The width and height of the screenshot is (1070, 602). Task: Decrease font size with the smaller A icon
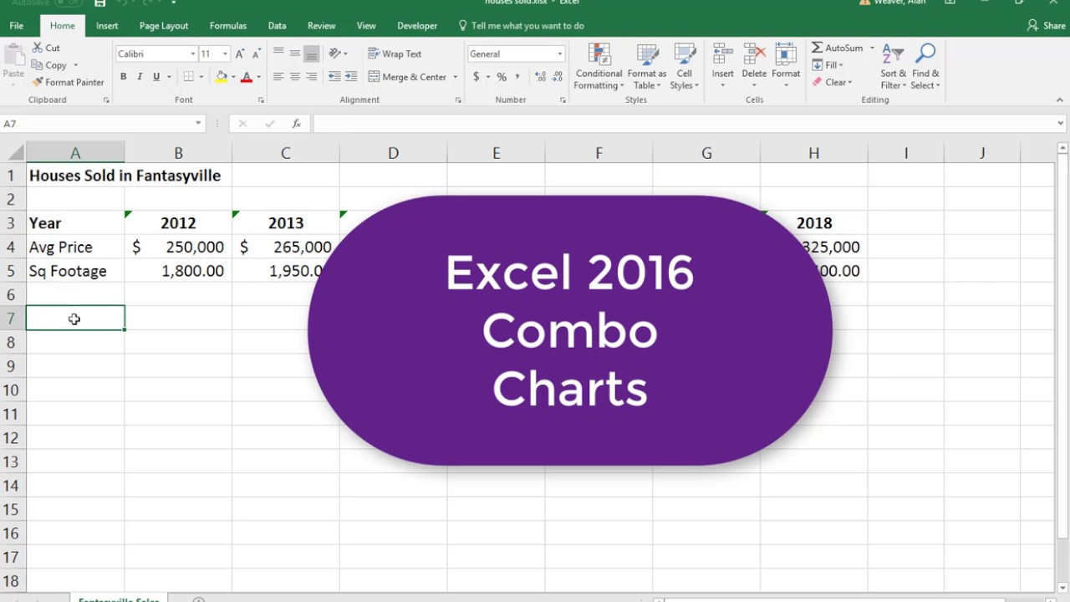pyautogui.click(x=256, y=54)
